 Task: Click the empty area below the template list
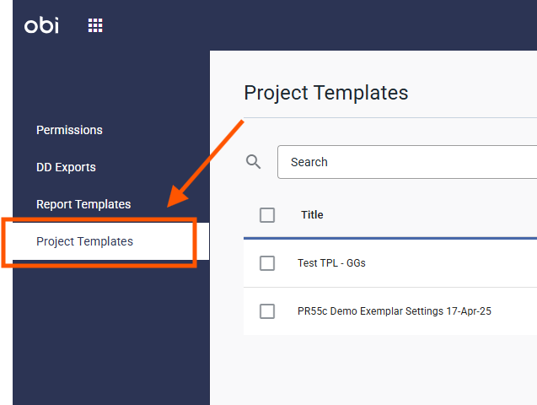pos(379,371)
